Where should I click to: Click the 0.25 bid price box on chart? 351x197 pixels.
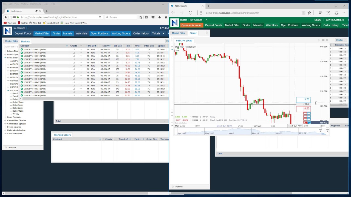[304, 109]
